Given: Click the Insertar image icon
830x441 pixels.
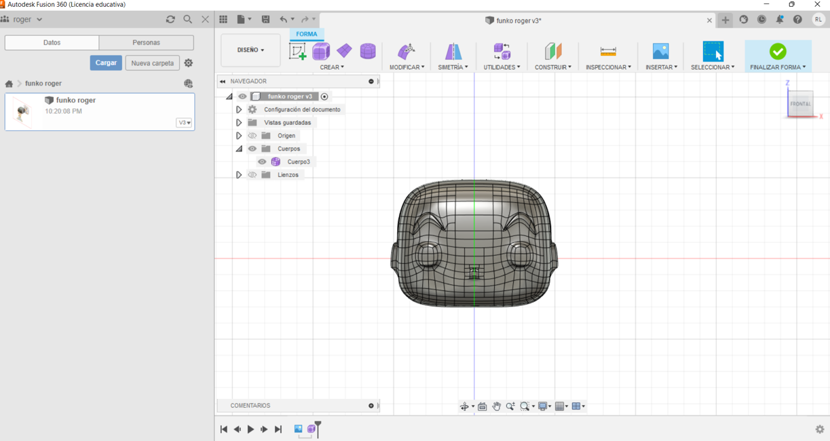Looking at the screenshot, I should (660, 52).
